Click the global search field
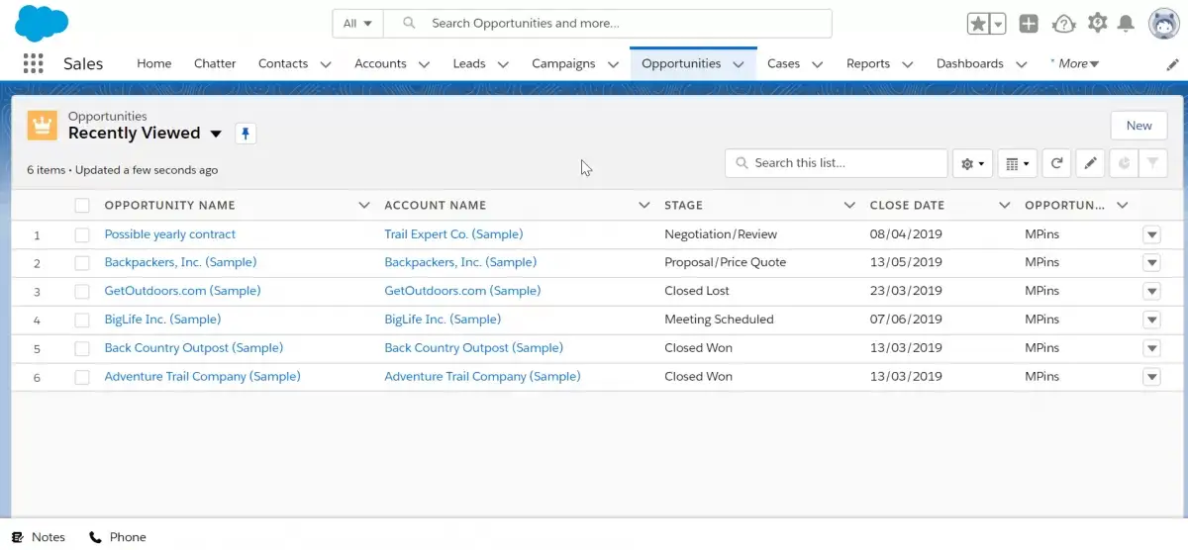The width and height of the screenshot is (1188, 550). 608,24
